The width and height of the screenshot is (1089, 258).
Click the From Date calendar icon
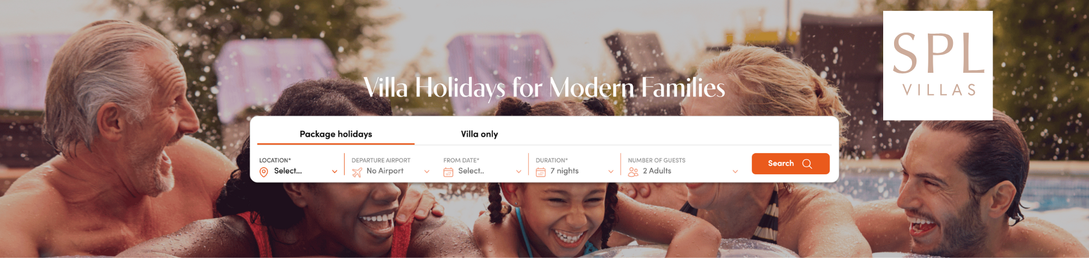(448, 172)
